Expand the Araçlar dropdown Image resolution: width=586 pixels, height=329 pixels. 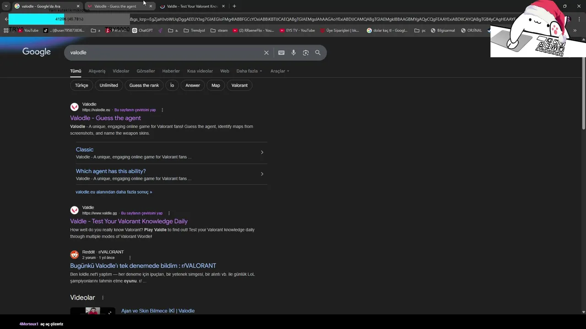point(280,71)
